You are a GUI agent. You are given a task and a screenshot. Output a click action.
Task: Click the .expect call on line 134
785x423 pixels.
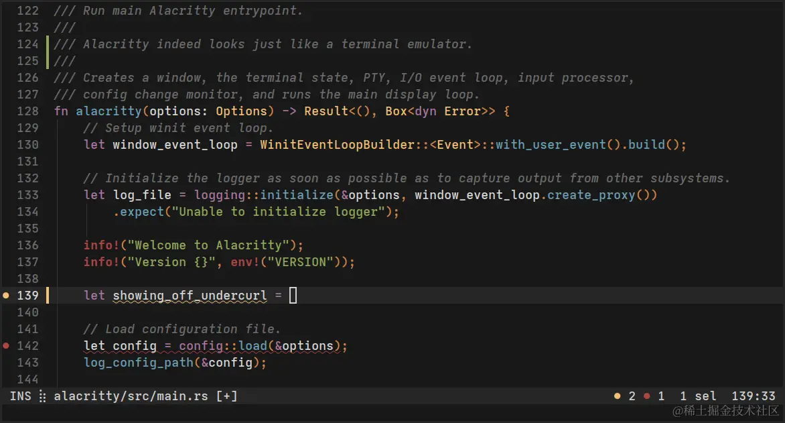139,212
